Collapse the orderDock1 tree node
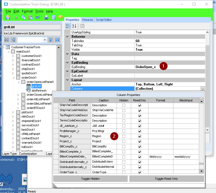Image resolution: width=216 pixels, height=193 pixels. (x=14, y=78)
